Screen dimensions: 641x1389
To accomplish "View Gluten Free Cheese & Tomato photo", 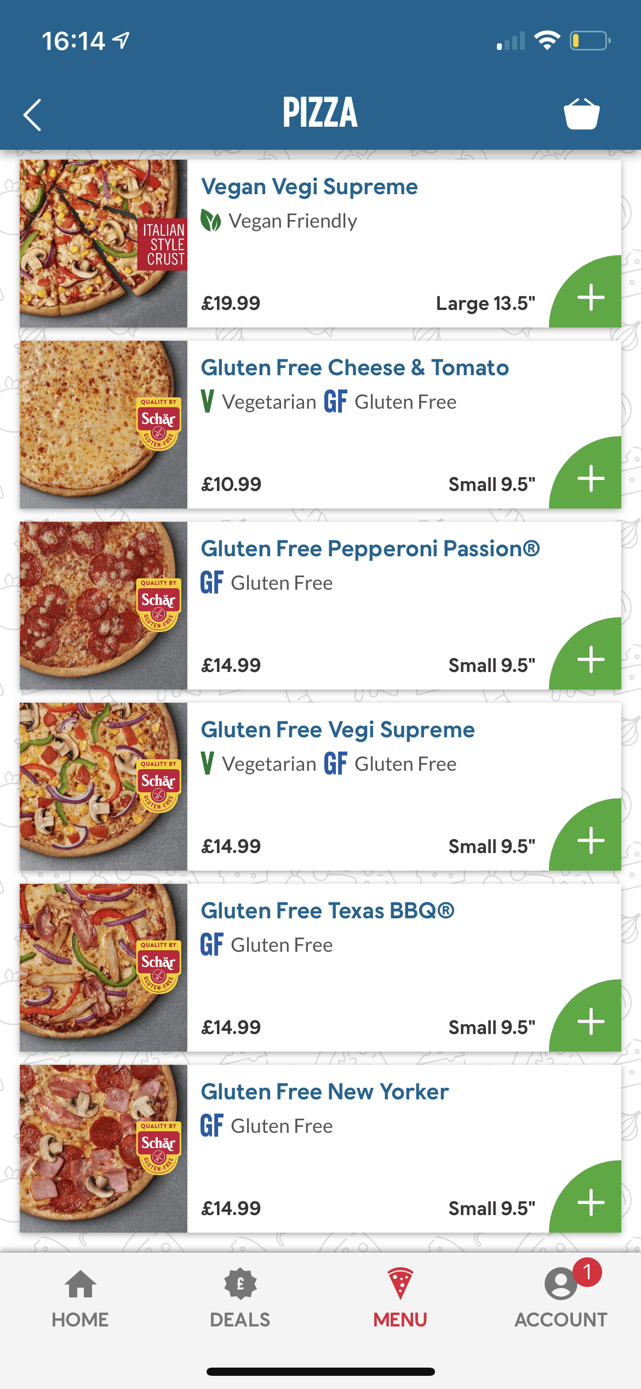I will point(104,425).
